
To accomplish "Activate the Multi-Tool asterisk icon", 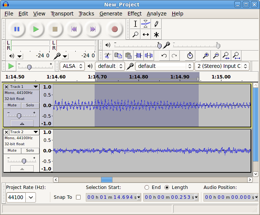I will coord(156,35).
